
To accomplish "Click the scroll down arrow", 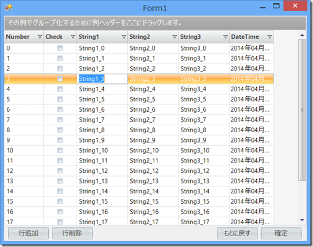I will point(302,220).
